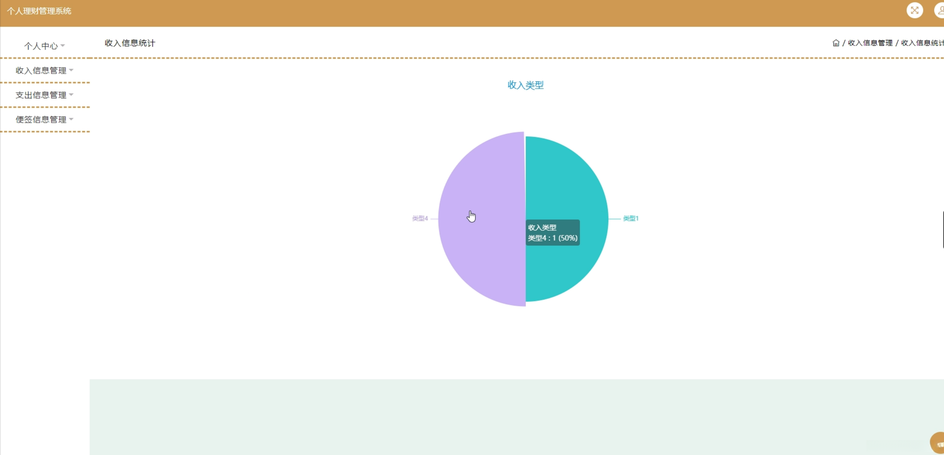Click the 类型4 pie chart label
Image resolution: width=944 pixels, height=455 pixels.
(420, 218)
